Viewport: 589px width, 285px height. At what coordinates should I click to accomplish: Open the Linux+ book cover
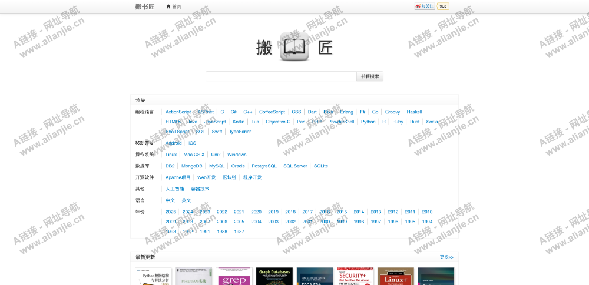[396, 276]
